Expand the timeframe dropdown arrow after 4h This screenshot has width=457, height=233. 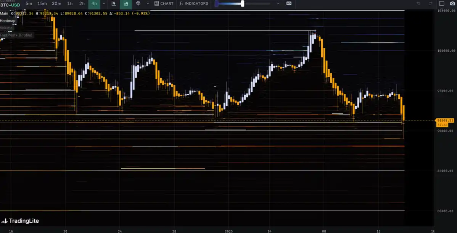[104, 3]
